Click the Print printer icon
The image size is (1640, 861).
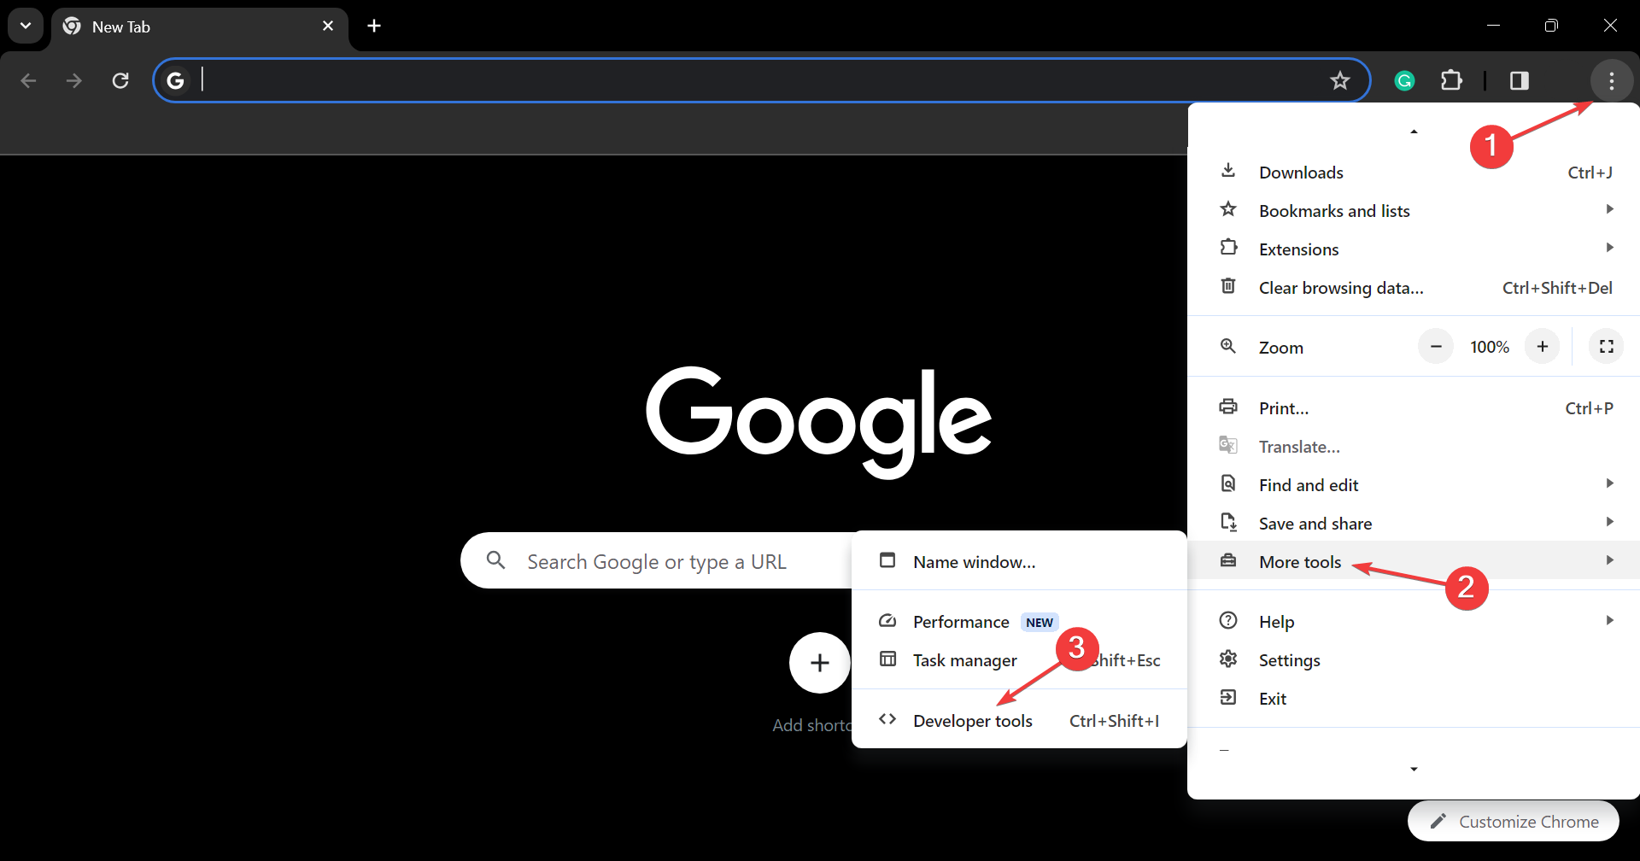(1228, 407)
